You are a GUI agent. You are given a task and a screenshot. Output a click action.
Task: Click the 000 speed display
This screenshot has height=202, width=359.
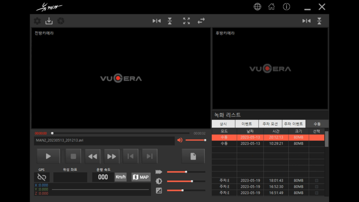point(103,177)
